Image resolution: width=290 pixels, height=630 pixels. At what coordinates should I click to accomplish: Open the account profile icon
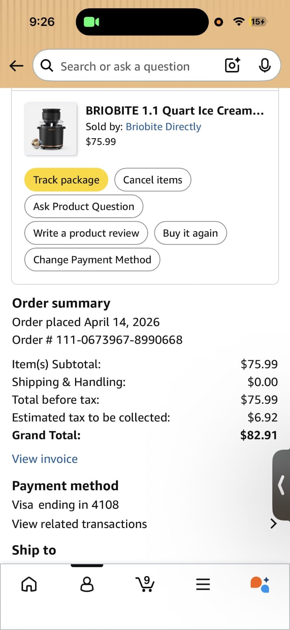[87, 584]
